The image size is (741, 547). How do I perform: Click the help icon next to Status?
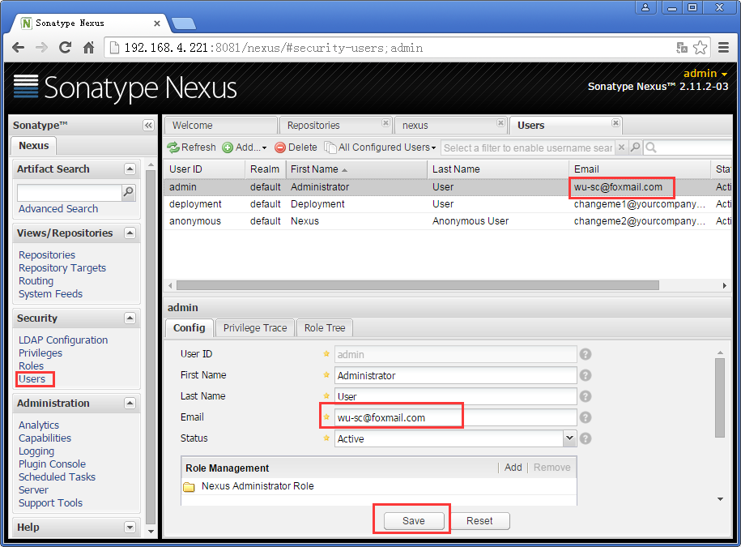[586, 438]
